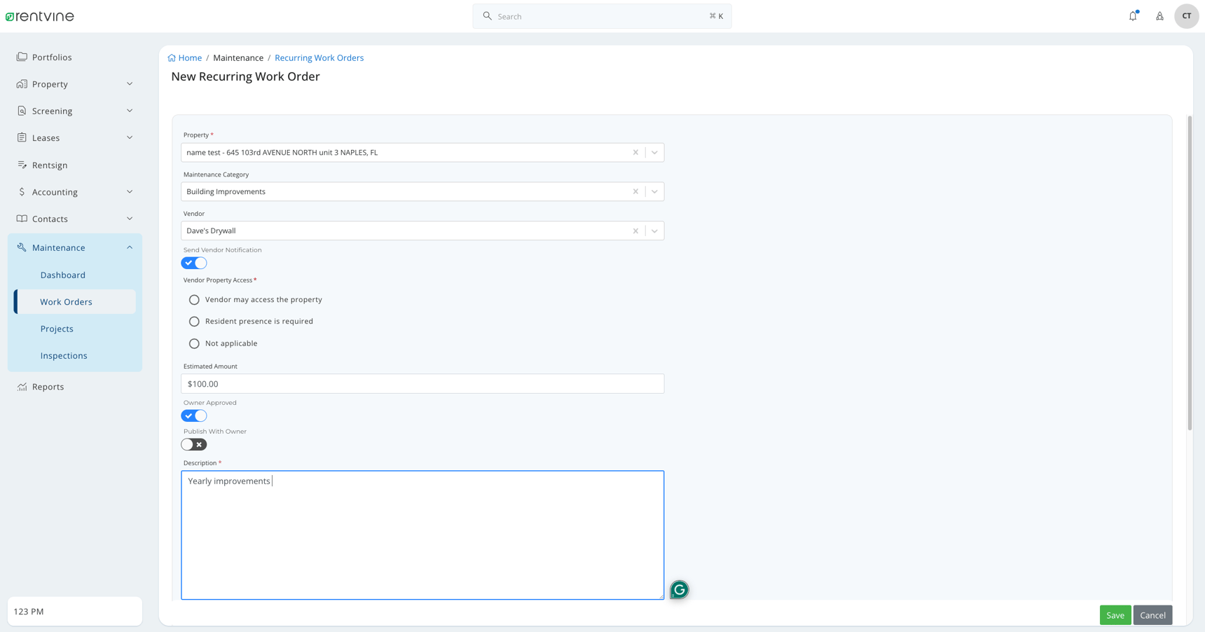Open the Maintenance Category dropdown
Viewport: 1205px width, 632px height.
[654, 191]
